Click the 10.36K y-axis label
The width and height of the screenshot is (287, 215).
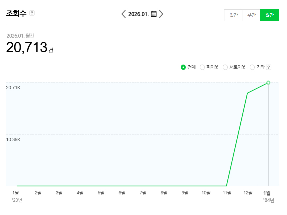point(13,139)
